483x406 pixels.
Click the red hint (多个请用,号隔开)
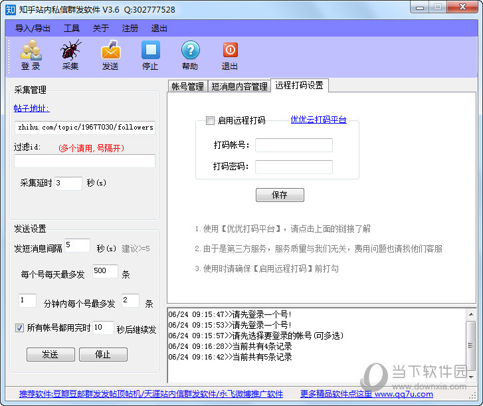pyautogui.click(x=92, y=148)
